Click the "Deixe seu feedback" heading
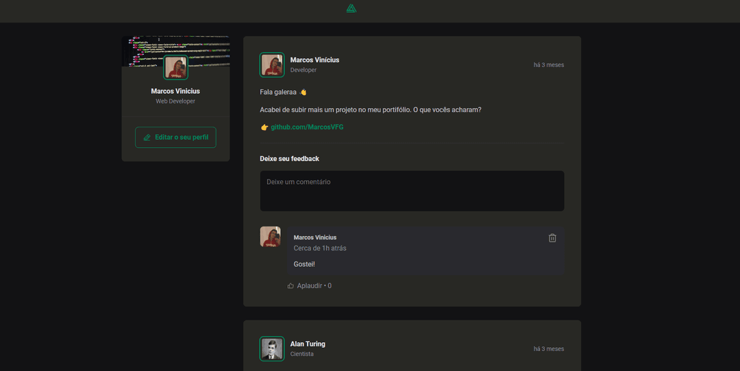740x371 pixels. pos(289,159)
